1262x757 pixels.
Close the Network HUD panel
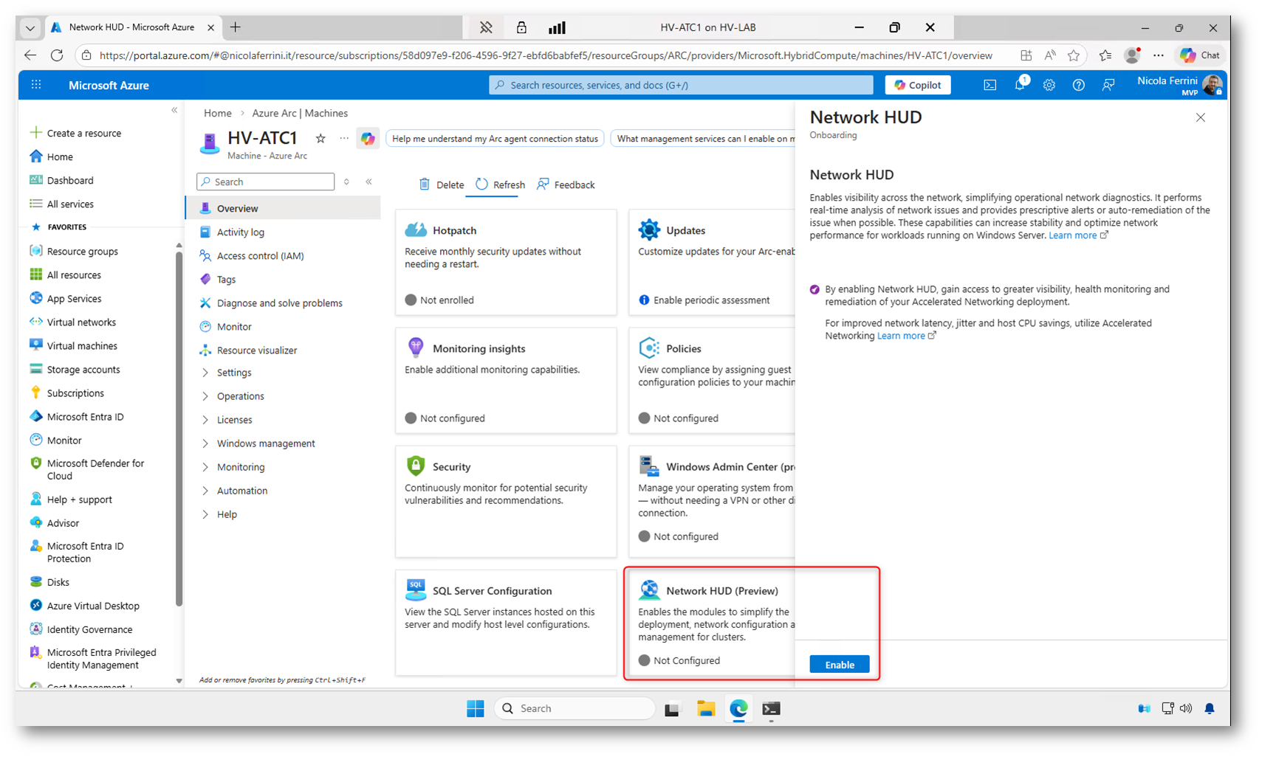click(x=1201, y=117)
